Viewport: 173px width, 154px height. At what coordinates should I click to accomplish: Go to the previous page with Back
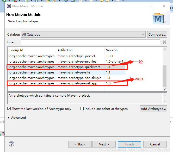click(80, 144)
